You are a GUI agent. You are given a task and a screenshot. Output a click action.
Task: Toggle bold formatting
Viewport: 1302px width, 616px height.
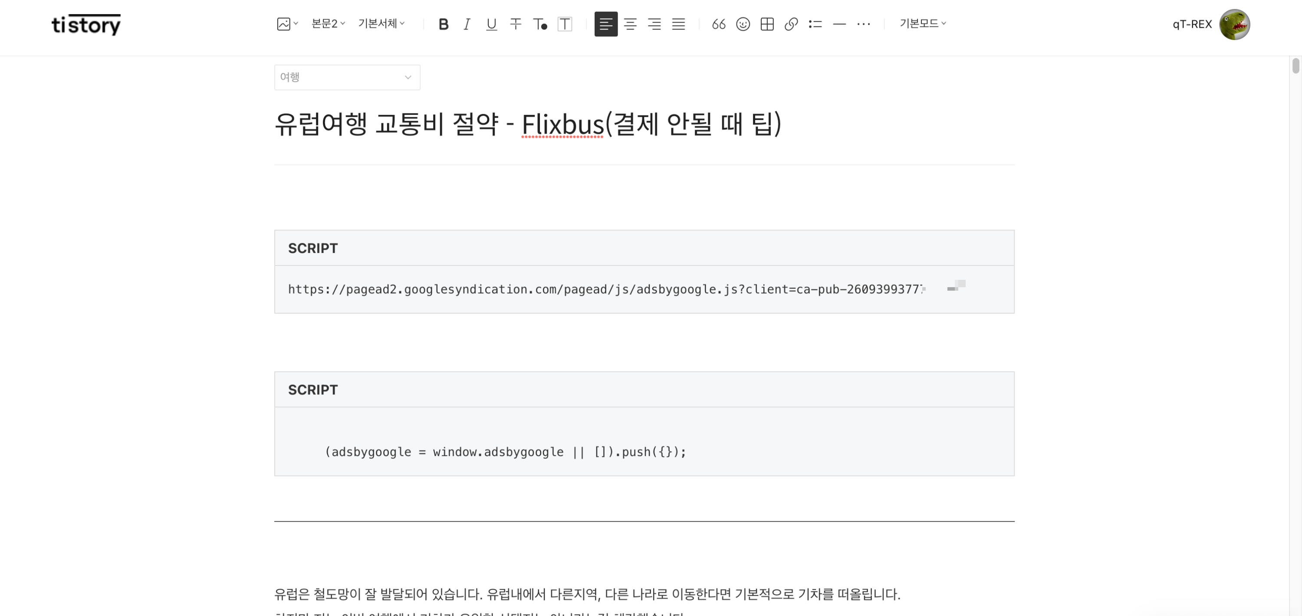click(443, 24)
